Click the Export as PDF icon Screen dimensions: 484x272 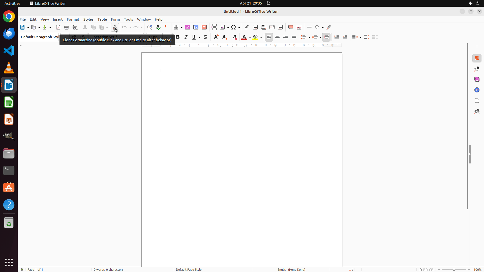coord(58,27)
